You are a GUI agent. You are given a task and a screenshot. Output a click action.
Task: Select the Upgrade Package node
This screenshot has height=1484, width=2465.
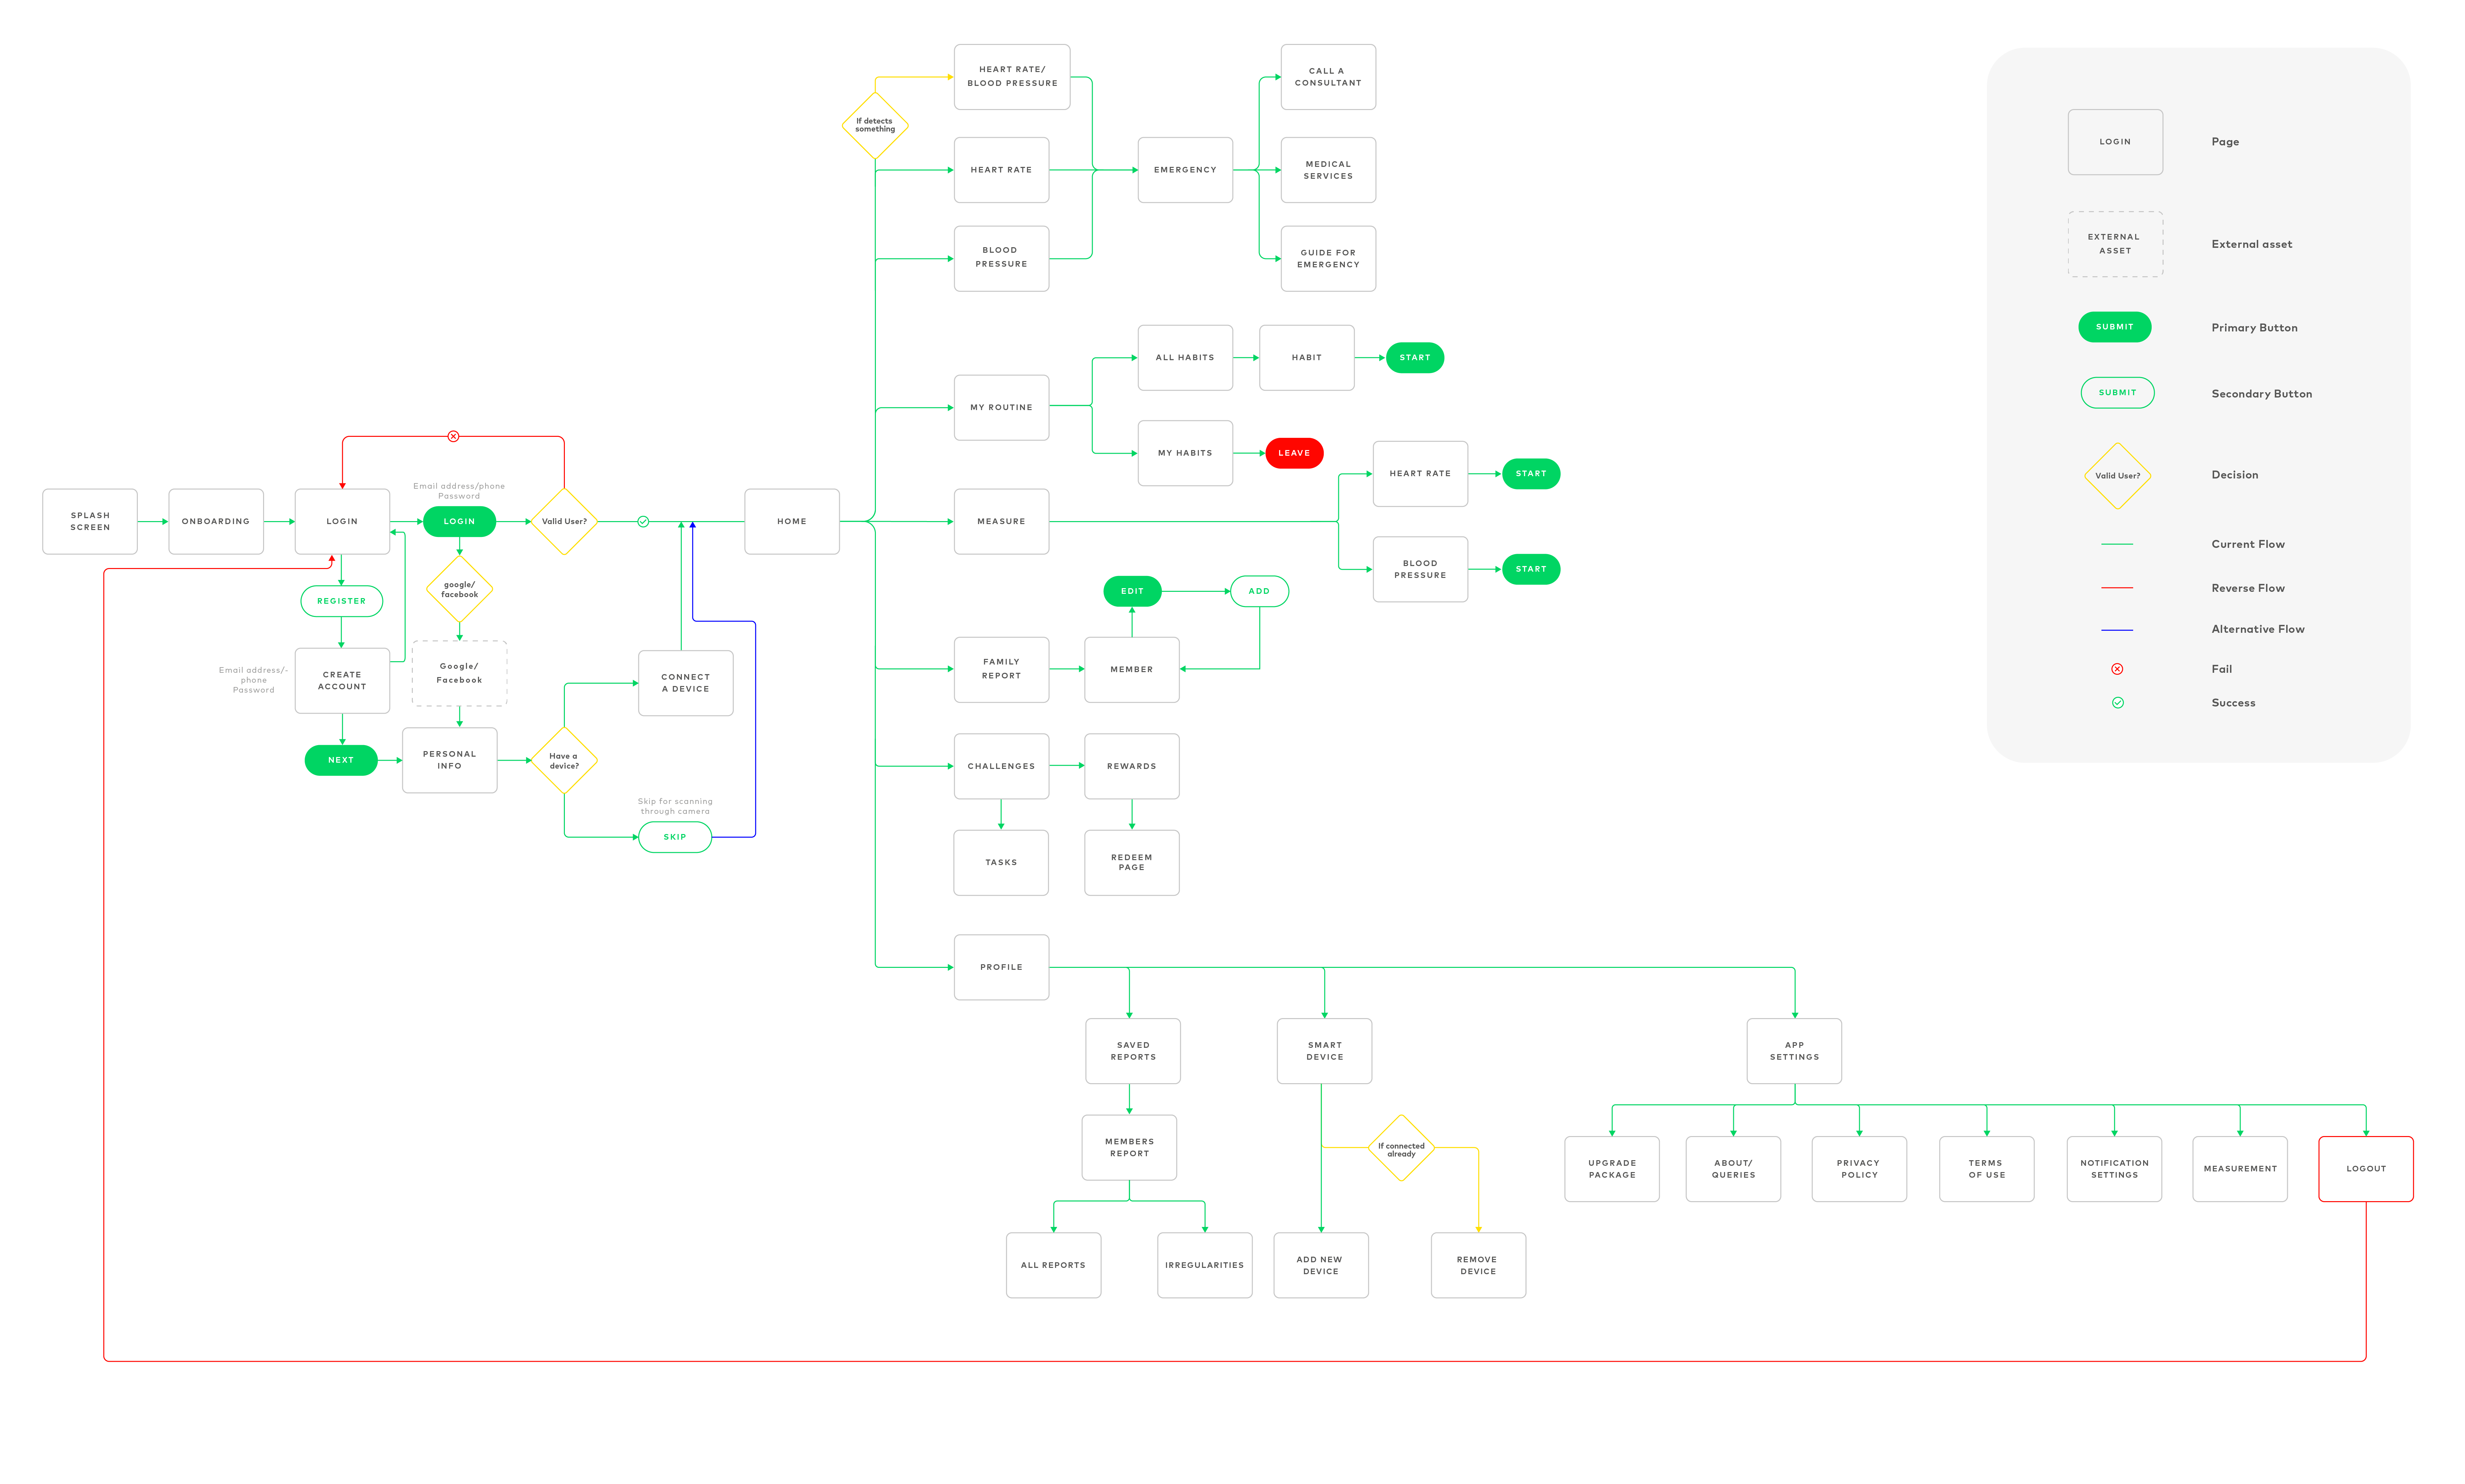pos(1612,1169)
